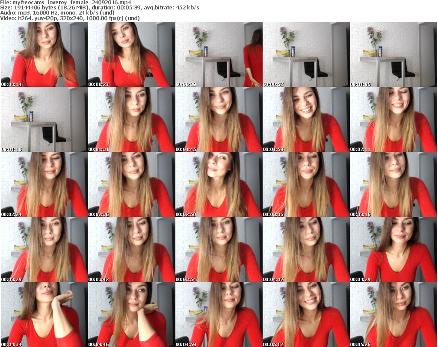Select the thumbnail stamped 00:00:27
The width and height of the screenshot is (438, 347).
[132, 54]
